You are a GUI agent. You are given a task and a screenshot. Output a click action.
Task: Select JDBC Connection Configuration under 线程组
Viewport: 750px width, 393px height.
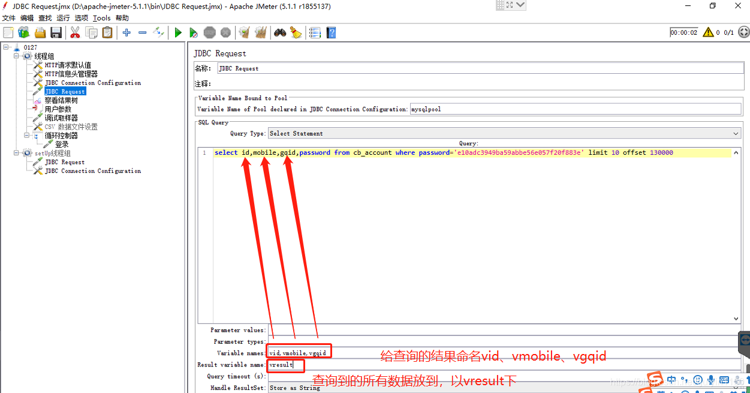pos(93,83)
